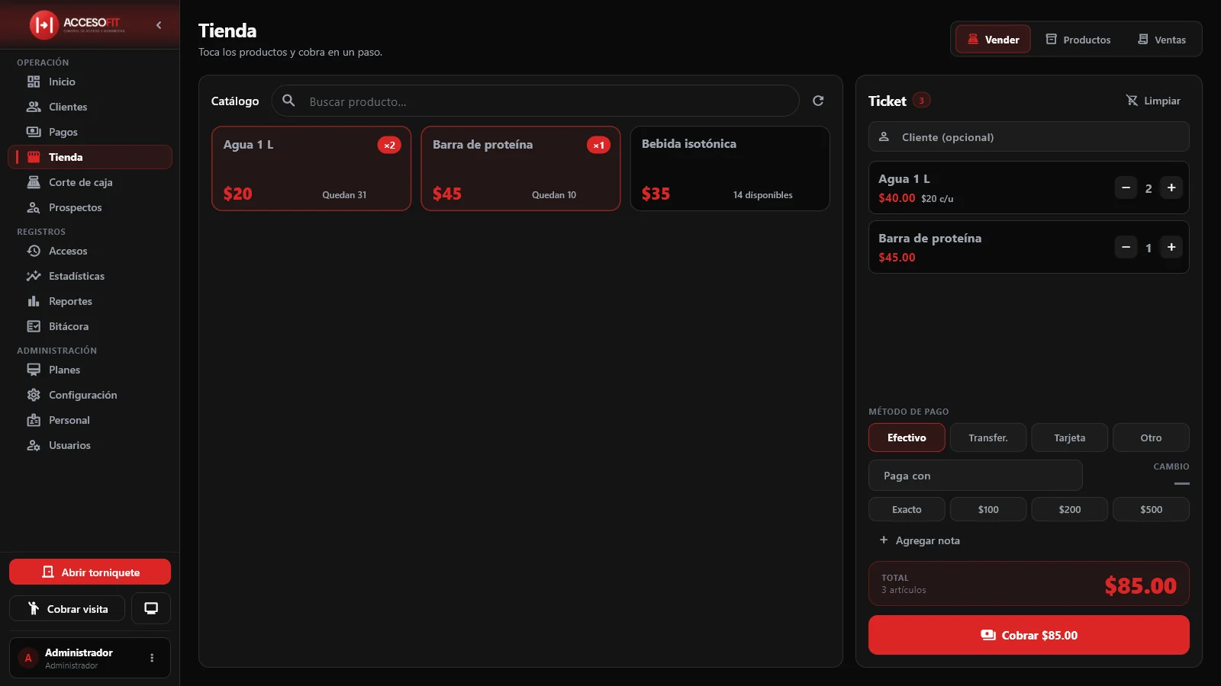Decrease Barra de proteína quantity
Screen dimensions: 1221x686
(1126, 247)
